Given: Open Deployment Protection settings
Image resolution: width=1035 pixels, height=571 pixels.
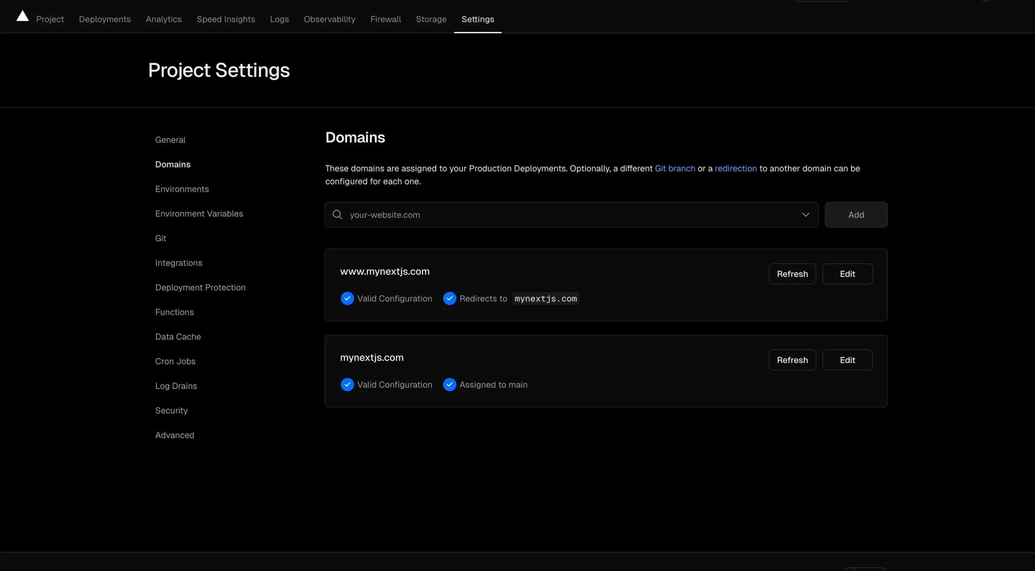Looking at the screenshot, I should coord(200,288).
